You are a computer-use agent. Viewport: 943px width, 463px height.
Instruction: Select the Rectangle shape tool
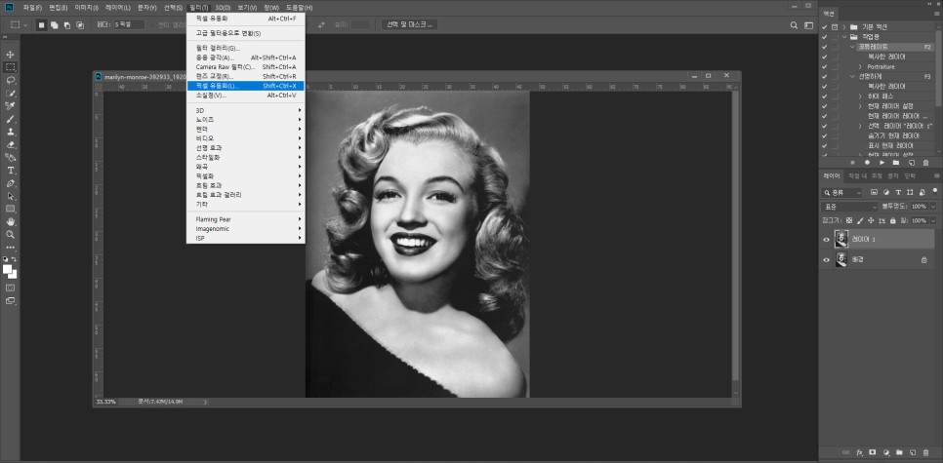pos(10,209)
